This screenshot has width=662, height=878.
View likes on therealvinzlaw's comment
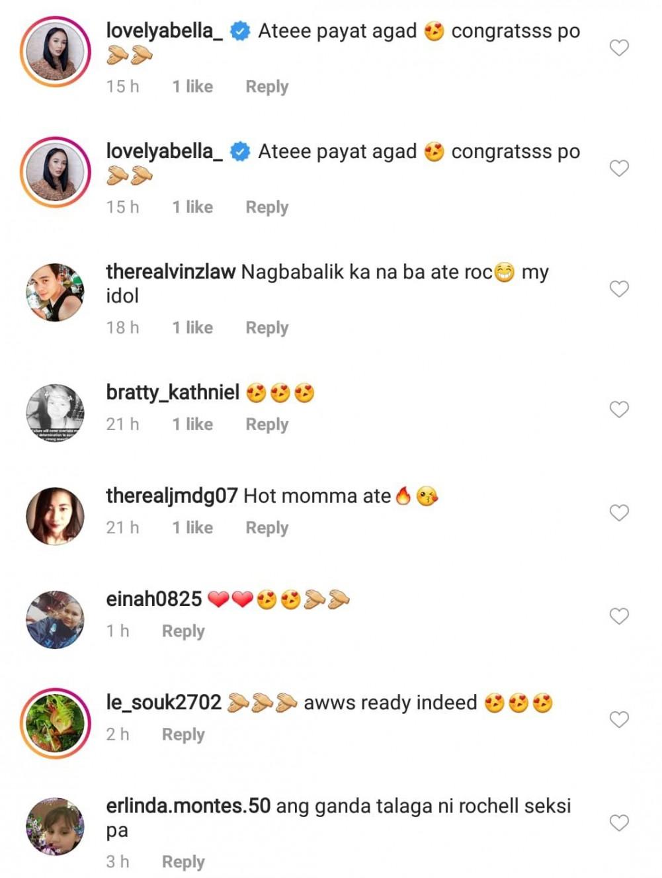[x=192, y=328]
